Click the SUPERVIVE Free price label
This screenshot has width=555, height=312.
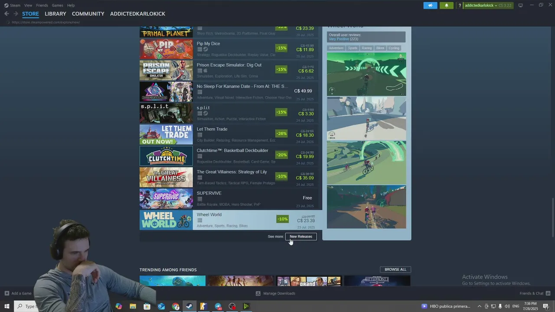tap(307, 198)
